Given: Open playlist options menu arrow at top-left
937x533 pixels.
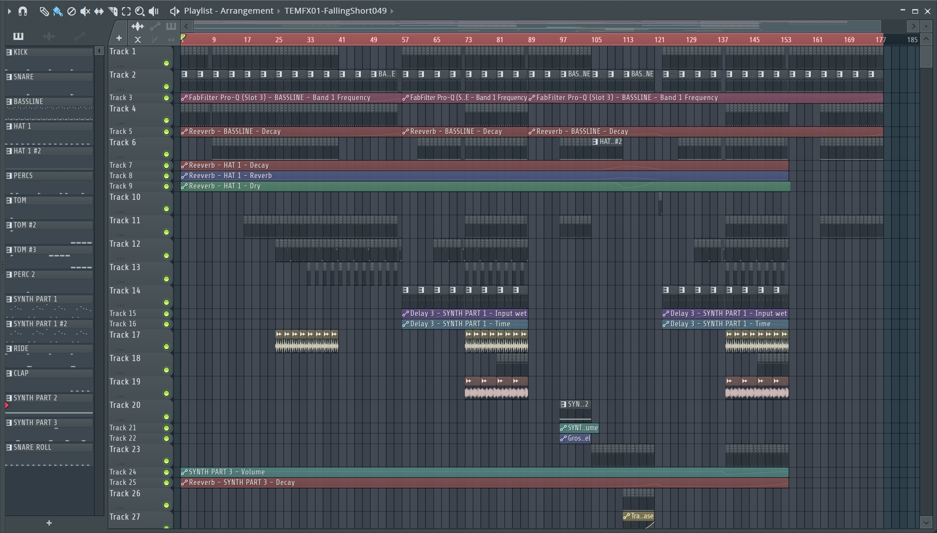Looking at the screenshot, I should click(x=9, y=11).
